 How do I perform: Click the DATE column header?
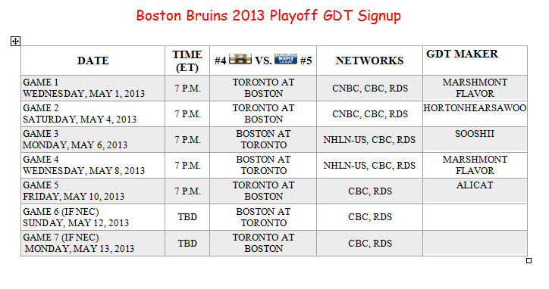tap(93, 61)
